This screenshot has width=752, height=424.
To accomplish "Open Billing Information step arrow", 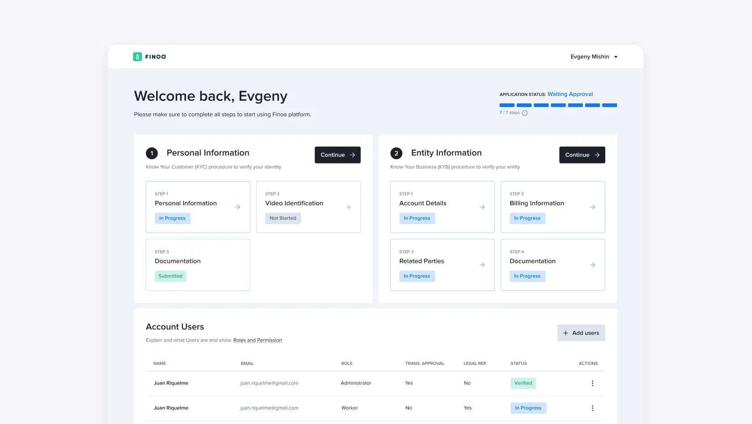I will [593, 207].
